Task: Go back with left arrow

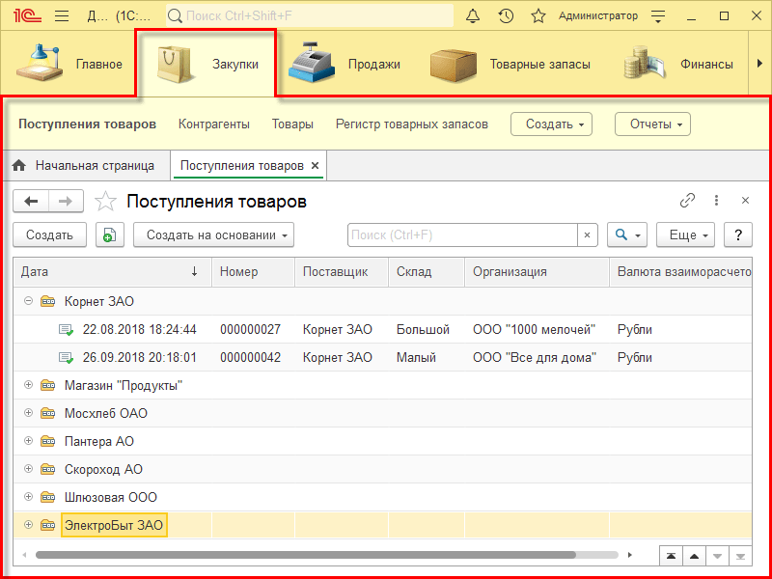Action: click(31, 201)
